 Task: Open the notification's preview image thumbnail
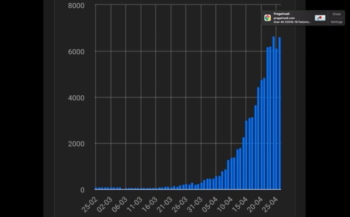pyautogui.click(x=320, y=18)
